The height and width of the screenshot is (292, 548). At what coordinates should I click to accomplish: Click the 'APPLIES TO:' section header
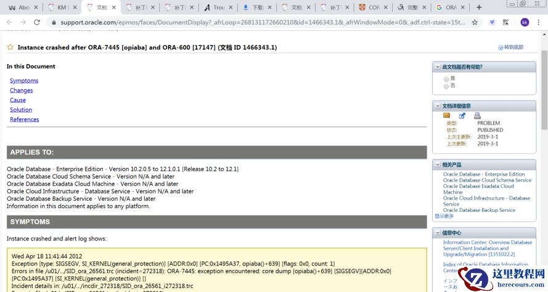217,152
